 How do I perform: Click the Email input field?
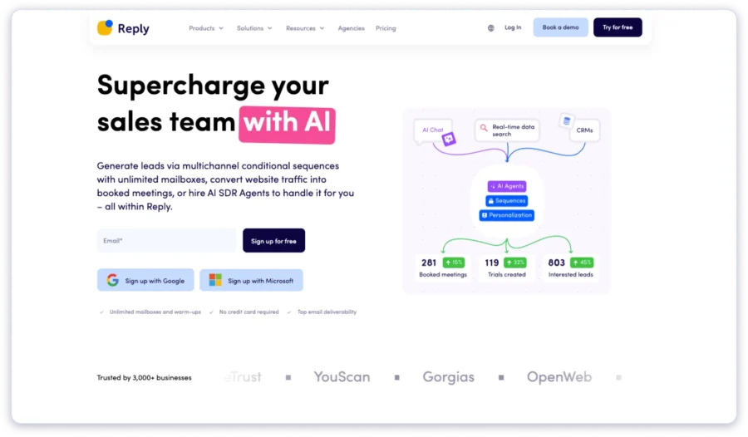click(166, 241)
